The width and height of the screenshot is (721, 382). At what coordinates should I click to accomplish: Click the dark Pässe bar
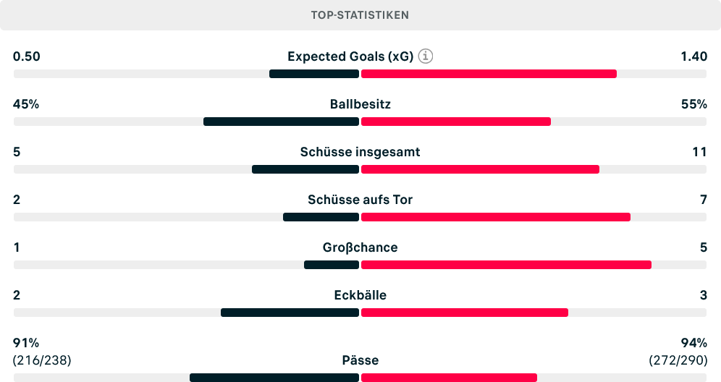coord(274,378)
